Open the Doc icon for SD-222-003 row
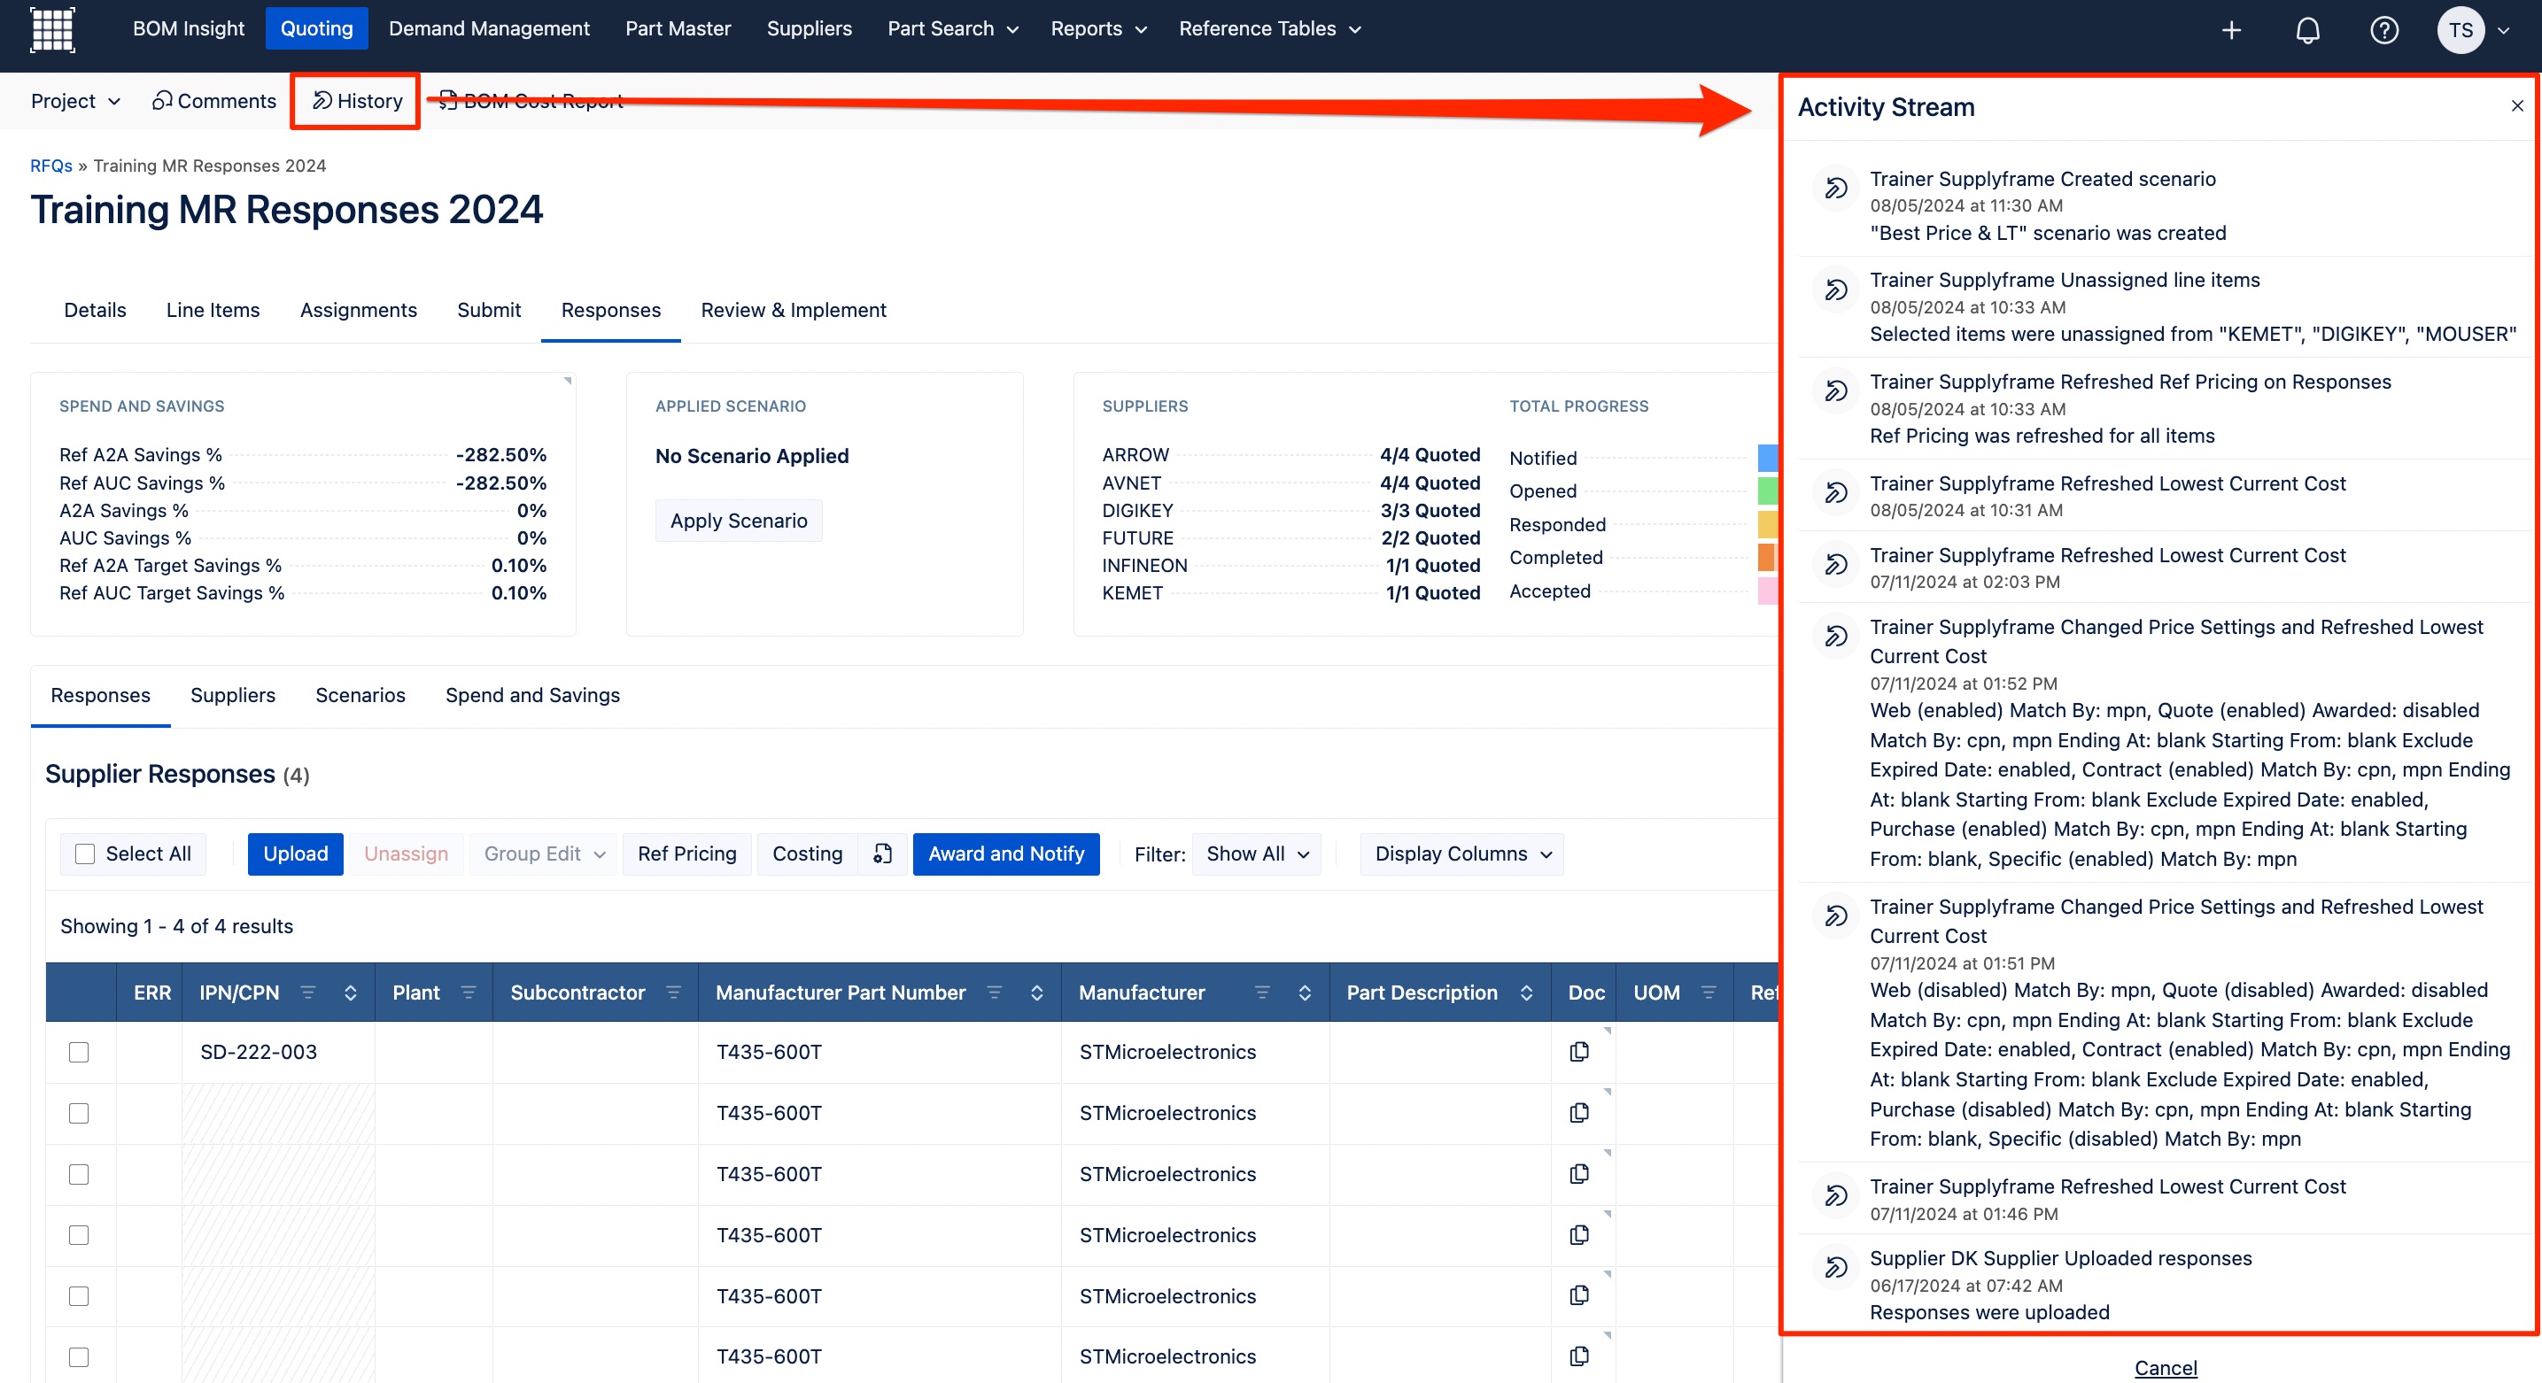The height and width of the screenshot is (1383, 2542). pyautogui.click(x=1579, y=1052)
